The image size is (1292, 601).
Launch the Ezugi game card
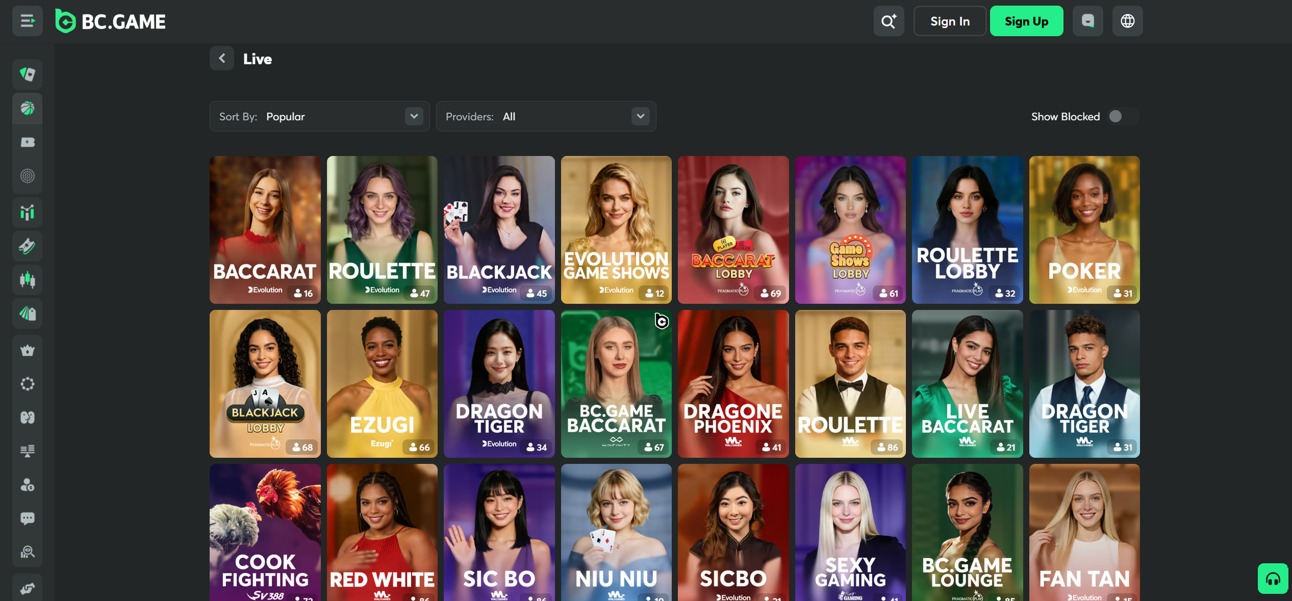(382, 384)
